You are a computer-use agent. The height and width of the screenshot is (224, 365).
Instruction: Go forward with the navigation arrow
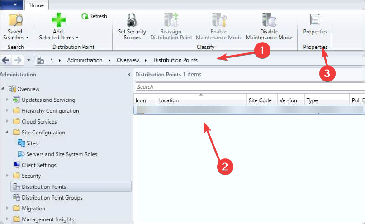[18, 60]
